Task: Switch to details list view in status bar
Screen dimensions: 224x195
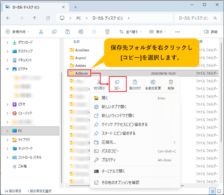Action: pyautogui.click(x=212, y=191)
